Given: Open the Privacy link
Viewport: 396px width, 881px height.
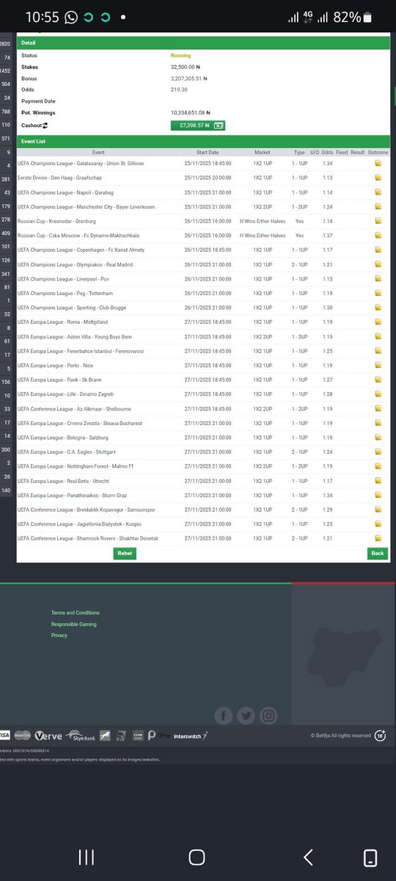Looking at the screenshot, I should point(59,636).
